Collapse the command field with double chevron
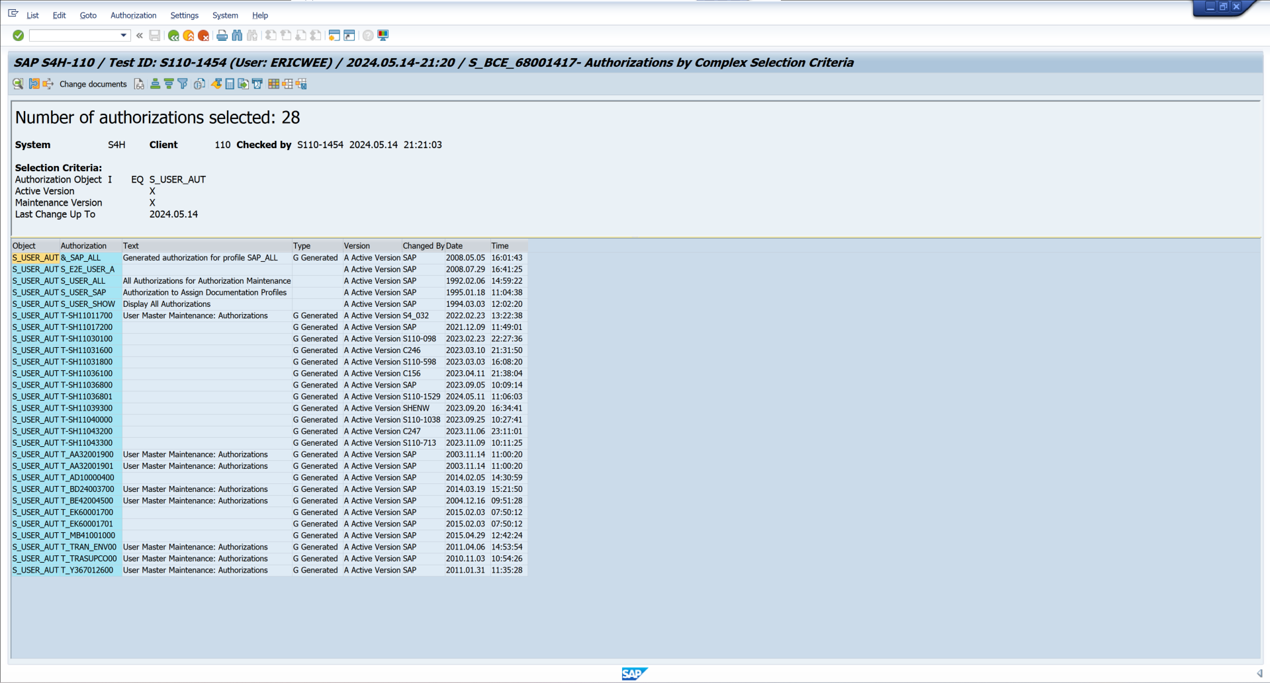Image resolution: width=1270 pixels, height=683 pixels. click(140, 36)
